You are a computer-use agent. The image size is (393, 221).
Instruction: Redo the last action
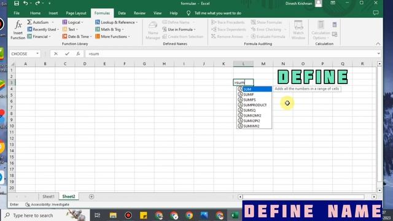(x=37, y=3)
